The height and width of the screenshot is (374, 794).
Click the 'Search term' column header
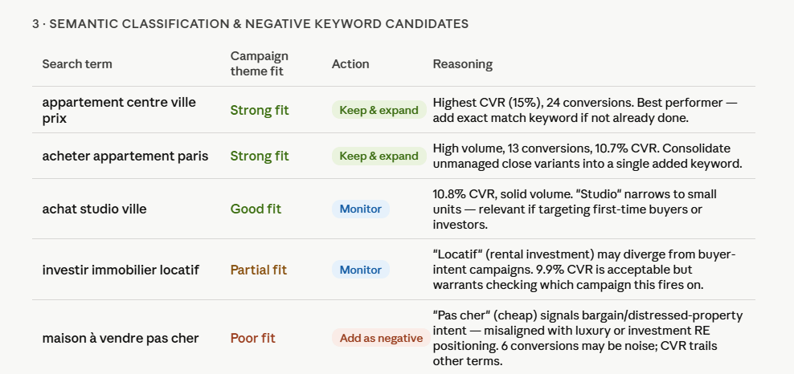(77, 64)
